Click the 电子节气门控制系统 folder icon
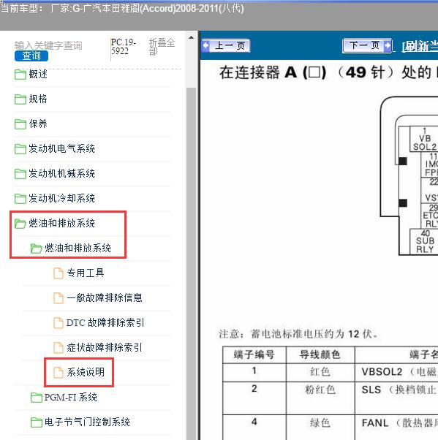 37,422
